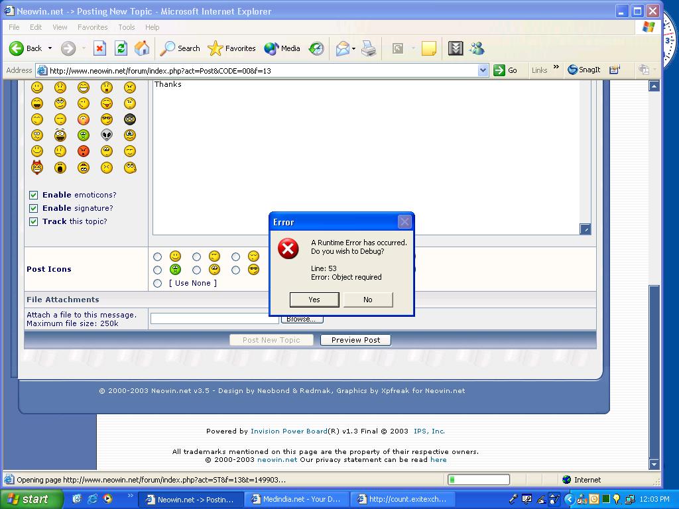Viewport: 679px width, 509px height.
Task: Insert the green sick emoticon from grid
Action: [x=83, y=135]
